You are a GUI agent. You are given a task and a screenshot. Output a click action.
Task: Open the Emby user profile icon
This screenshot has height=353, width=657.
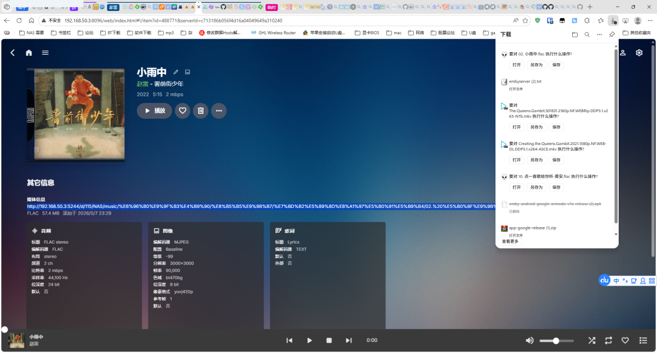tap(623, 53)
